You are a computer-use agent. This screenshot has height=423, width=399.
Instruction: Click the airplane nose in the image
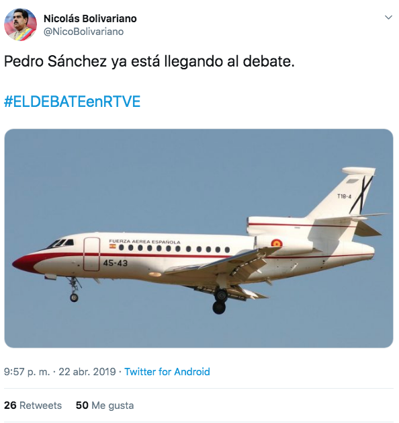[x=24, y=262]
